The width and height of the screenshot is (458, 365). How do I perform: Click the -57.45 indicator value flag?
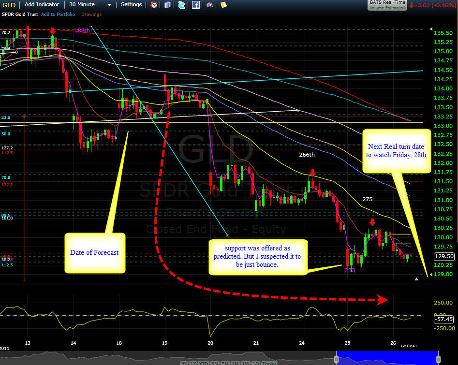pyautogui.click(x=444, y=319)
